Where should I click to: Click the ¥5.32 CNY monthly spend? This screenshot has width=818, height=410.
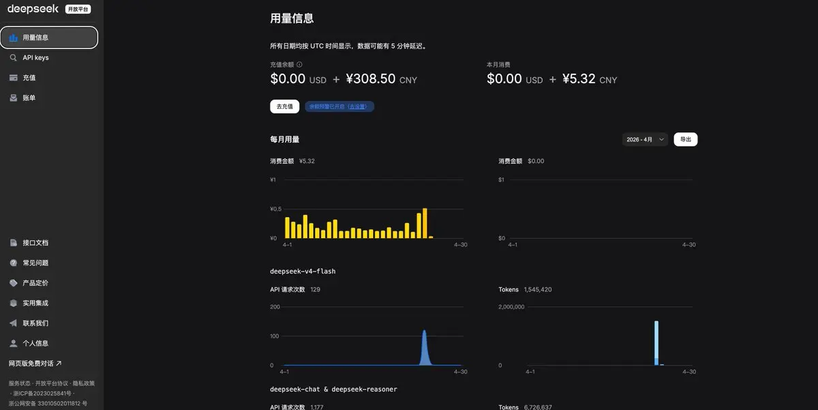click(590, 79)
